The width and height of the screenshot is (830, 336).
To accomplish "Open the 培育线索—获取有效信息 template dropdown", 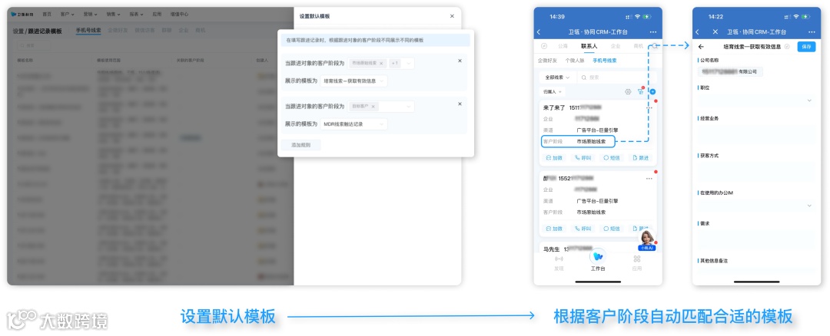I will (354, 81).
